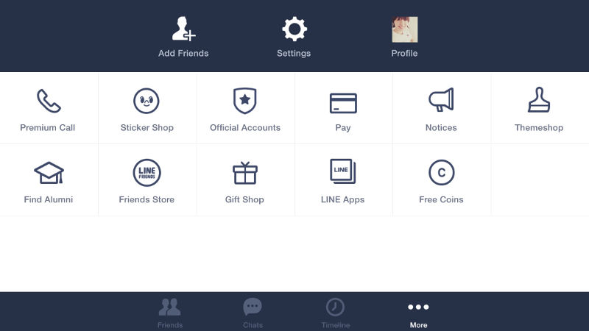The image size is (589, 331).
Task: Open Notices megaphone icon
Action: [x=441, y=100]
